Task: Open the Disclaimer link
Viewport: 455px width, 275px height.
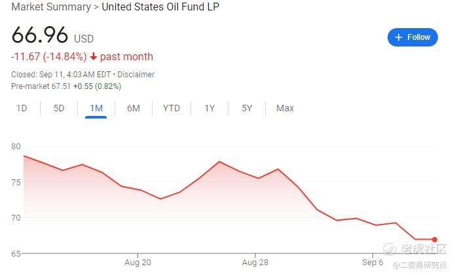Action: pyautogui.click(x=137, y=75)
